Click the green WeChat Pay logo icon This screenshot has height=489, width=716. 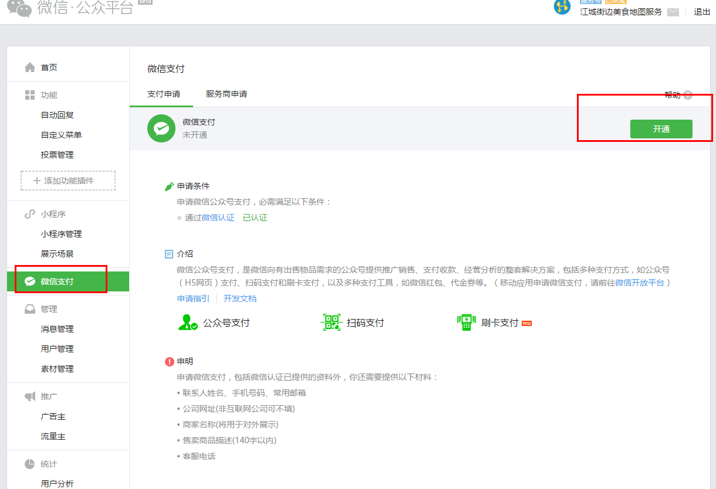tap(161, 128)
